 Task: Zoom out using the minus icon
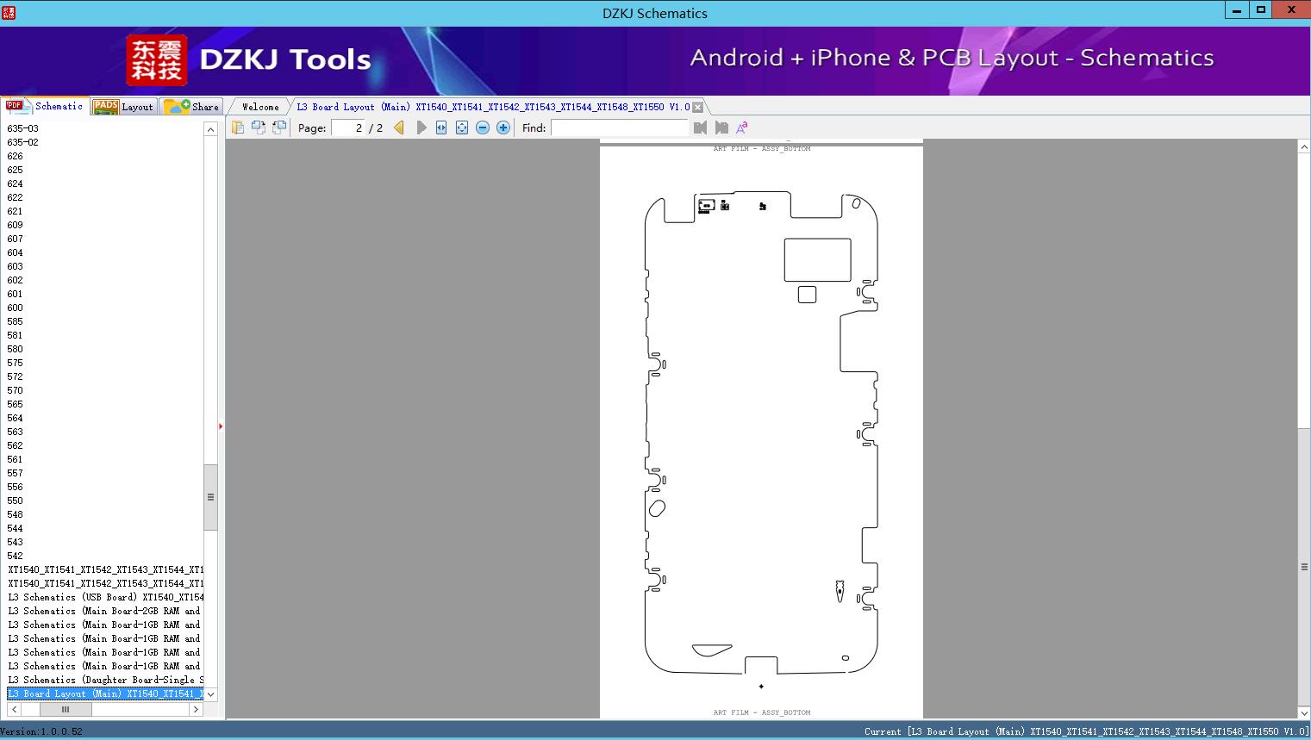482,127
